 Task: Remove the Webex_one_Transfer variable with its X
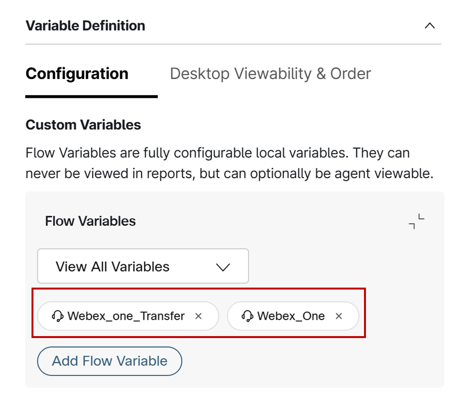tap(198, 316)
